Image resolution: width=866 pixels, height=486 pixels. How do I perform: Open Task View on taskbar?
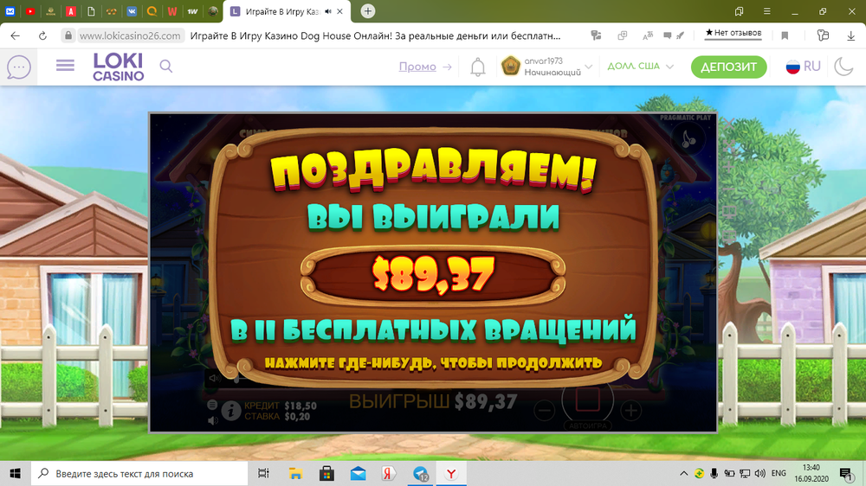(x=263, y=473)
